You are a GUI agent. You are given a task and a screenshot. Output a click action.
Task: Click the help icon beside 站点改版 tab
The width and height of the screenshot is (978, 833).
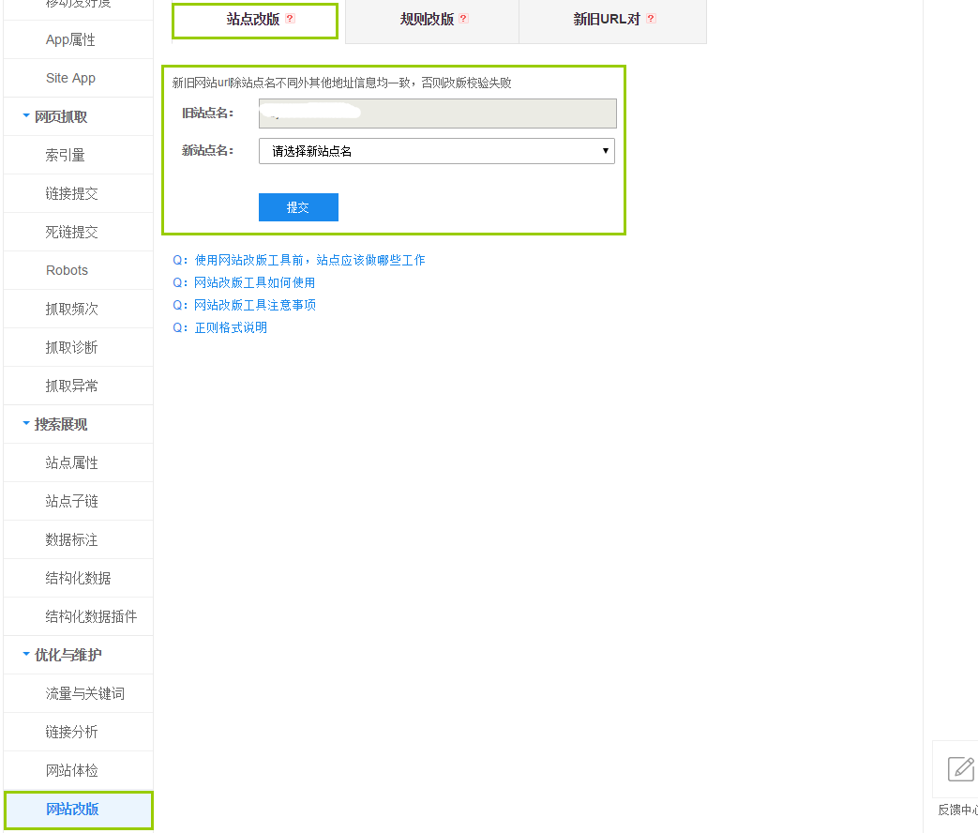click(x=290, y=18)
